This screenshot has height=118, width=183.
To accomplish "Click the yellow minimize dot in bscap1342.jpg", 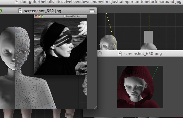I will [39, 16].
